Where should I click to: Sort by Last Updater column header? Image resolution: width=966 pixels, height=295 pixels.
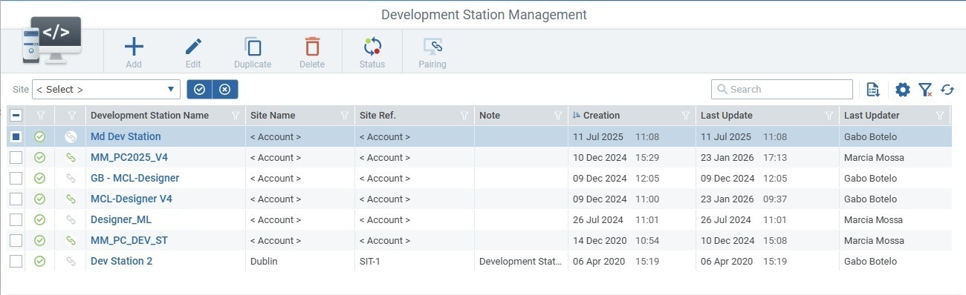point(872,115)
